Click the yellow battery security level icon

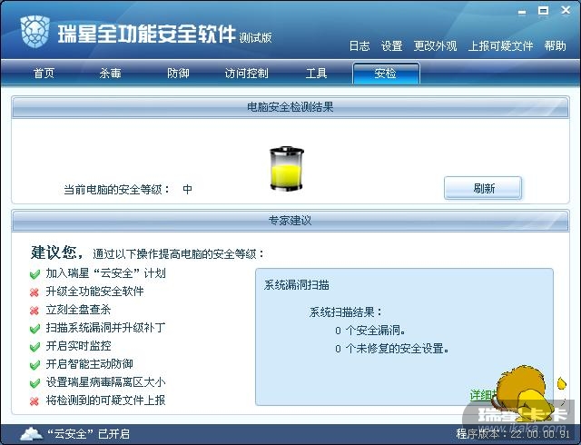pos(287,169)
